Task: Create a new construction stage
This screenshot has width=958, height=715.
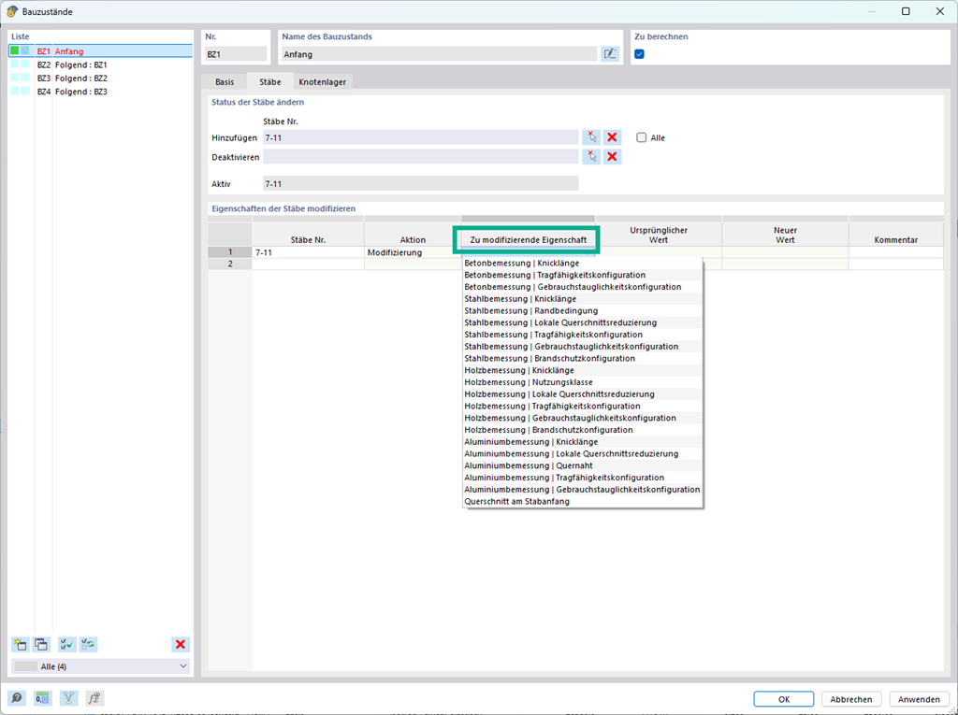Action: click(21, 644)
